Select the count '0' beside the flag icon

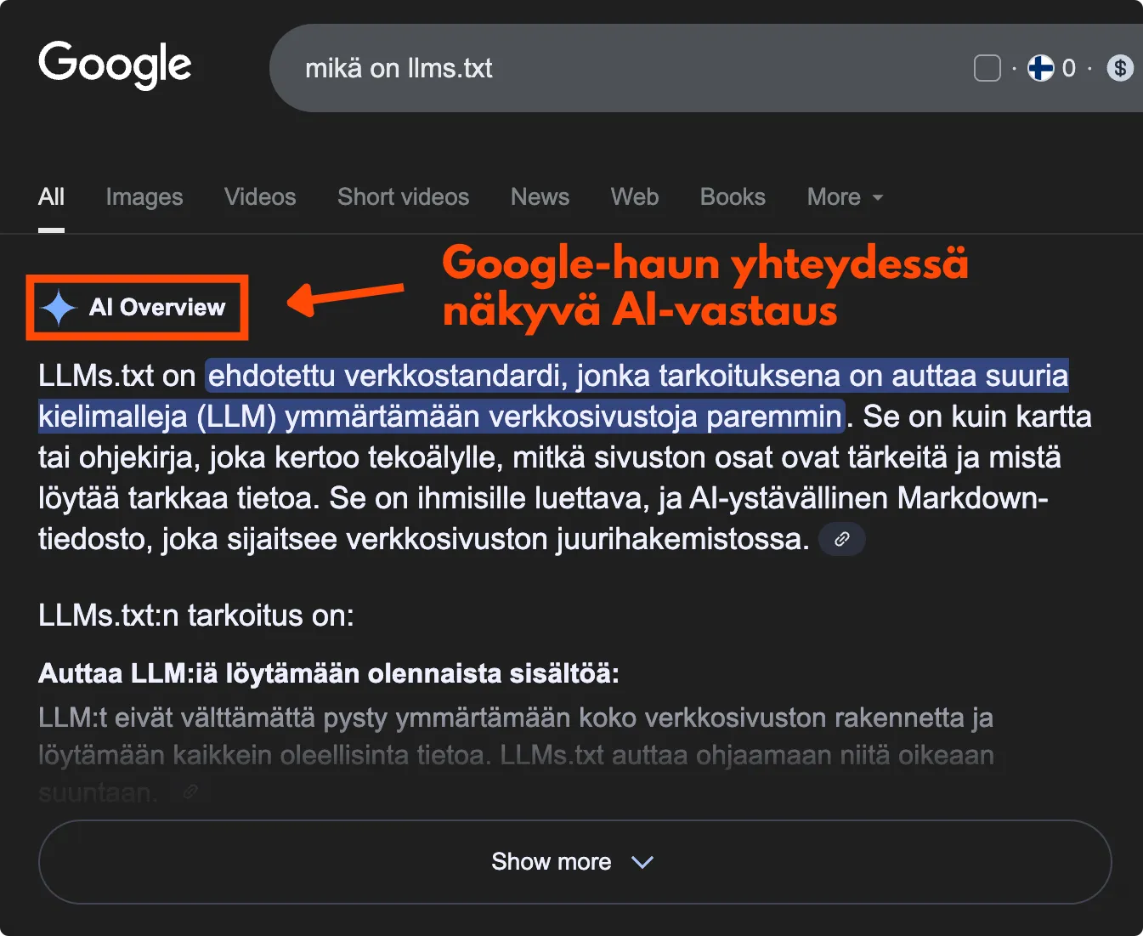coord(1069,68)
